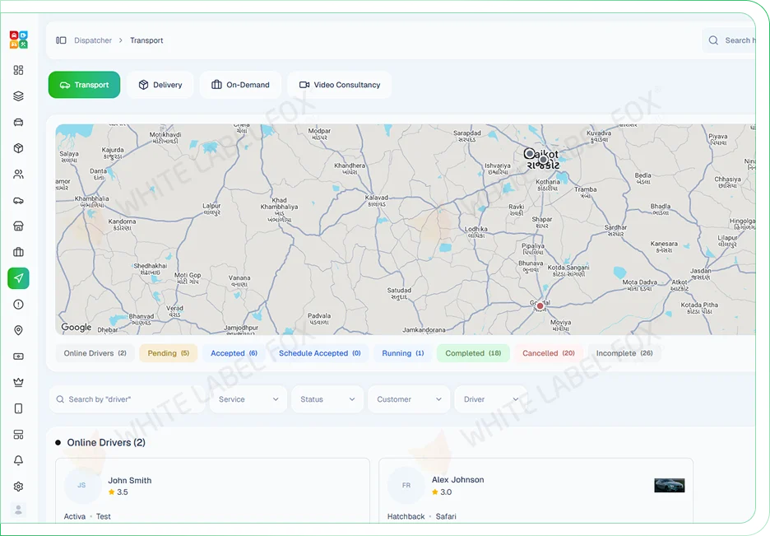770x536 pixels.
Task: Open the Driver dropdown
Action: pos(490,399)
